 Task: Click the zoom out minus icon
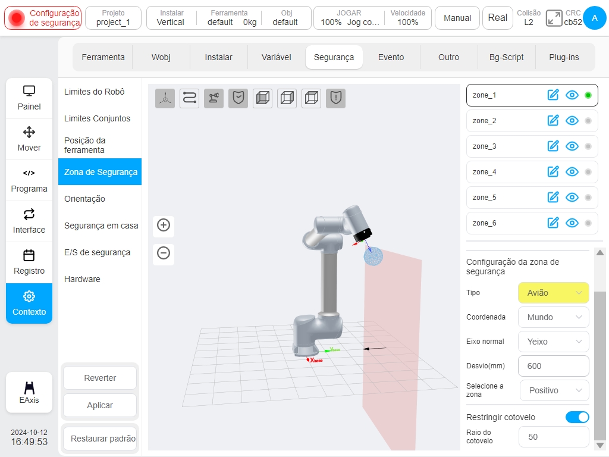(164, 253)
